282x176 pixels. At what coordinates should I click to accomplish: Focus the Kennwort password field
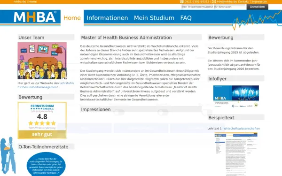click(230, 7)
